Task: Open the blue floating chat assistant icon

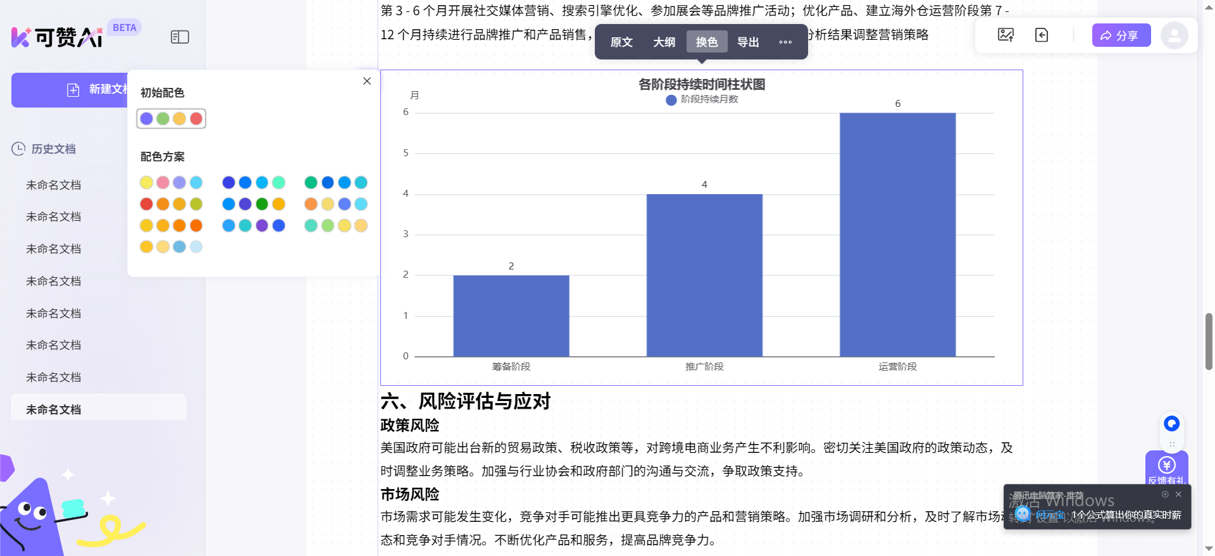Action: coord(1172,423)
